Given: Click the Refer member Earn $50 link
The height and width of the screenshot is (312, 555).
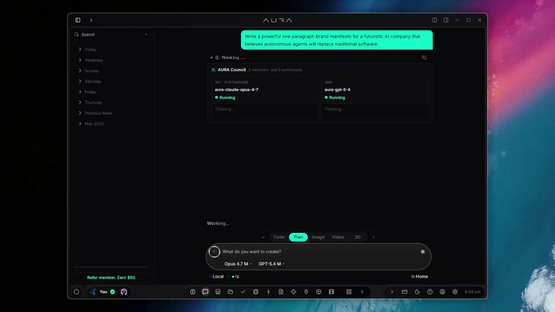Looking at the screenshot, I should pos(112,278).
